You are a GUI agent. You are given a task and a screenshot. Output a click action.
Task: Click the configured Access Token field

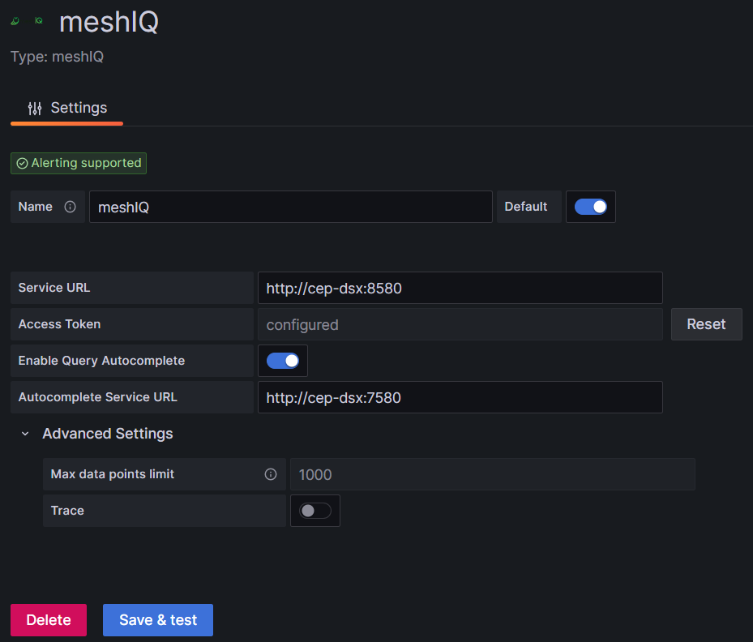coord(460,324)
